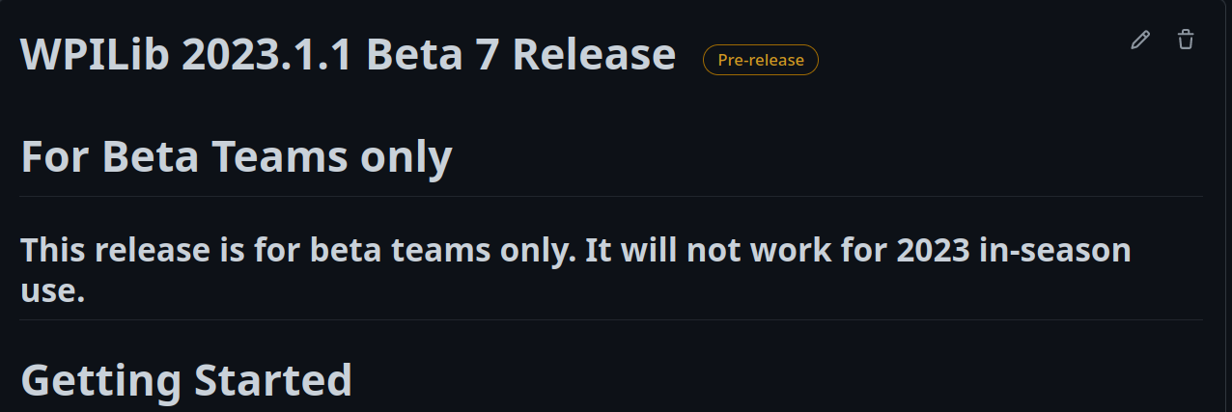Click the word Started in the bottom heading
The width and height of the screenshot is (1232, 412).
tap(273, 380)
